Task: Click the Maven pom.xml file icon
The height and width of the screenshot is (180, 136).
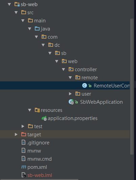Action: [24, 167]
